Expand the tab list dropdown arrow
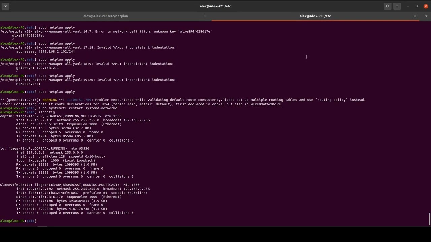 pos(426,16)
